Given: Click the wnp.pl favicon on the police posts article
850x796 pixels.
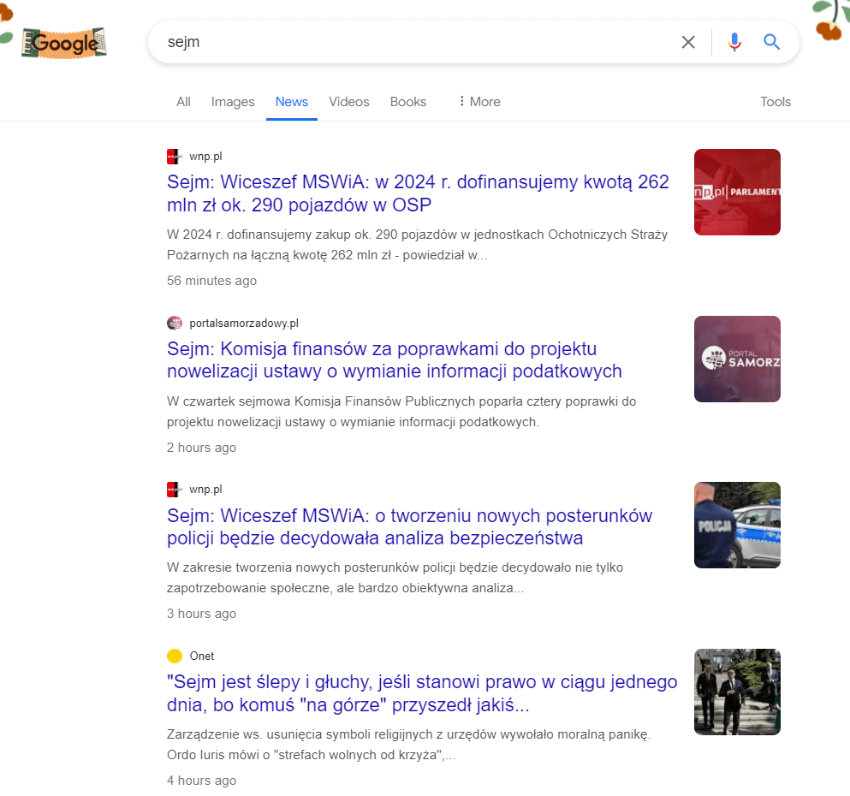Looking at the screenshot, I should tap(173, 489).
